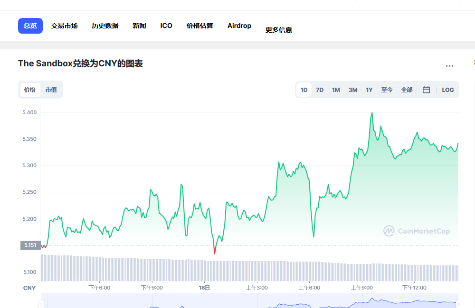Image resolution: width=475 pixels, height=308 pixels.
Task: Open the three-dot chart options menu
Action: click(x=449, y=66)
